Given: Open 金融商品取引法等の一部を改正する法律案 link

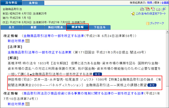Looking at the screenshot, I should pos(39,52).
